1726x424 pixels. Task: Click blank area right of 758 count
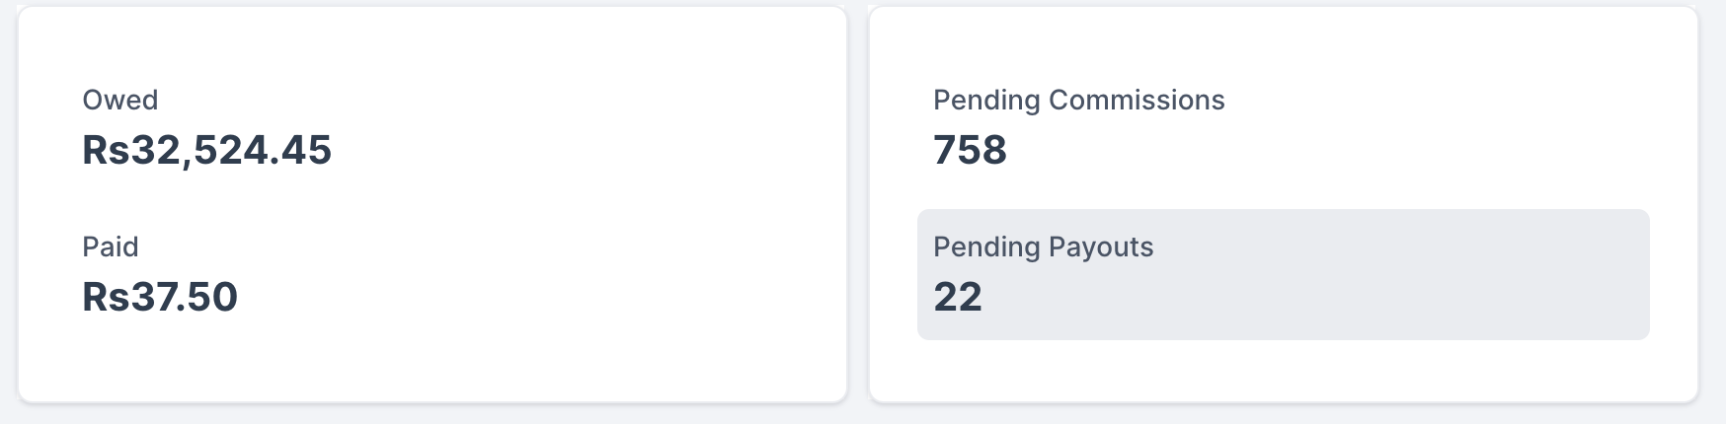tap(1333, 150)
